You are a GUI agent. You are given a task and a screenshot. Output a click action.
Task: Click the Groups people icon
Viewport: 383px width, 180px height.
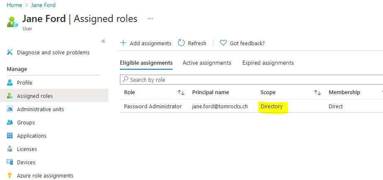point(10,122)
